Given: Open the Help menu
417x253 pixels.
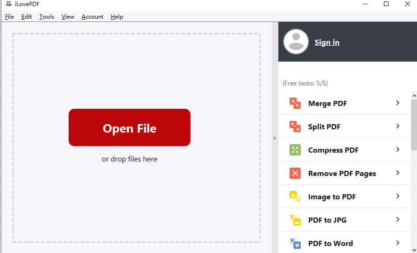Looking at the screenshot, I should [117, 17].
